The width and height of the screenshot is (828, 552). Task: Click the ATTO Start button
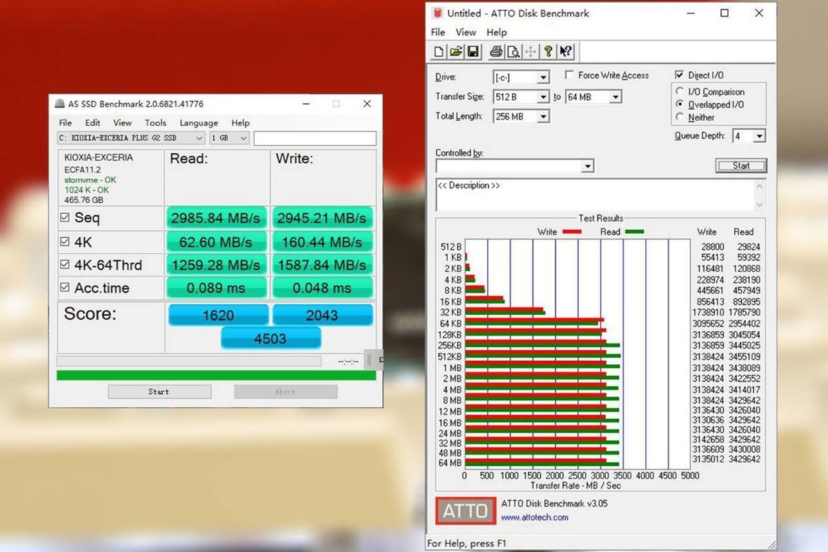point(741,166)
